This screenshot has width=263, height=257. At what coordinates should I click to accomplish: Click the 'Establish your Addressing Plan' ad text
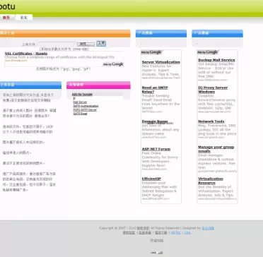160,189
